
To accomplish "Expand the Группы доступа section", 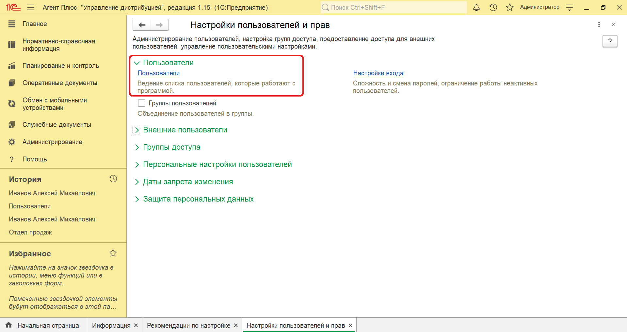I will [x=137, y=147].
